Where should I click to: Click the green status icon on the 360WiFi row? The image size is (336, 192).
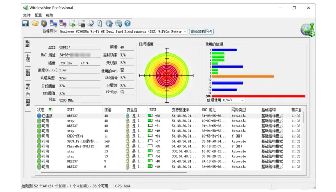pos(39,141)
